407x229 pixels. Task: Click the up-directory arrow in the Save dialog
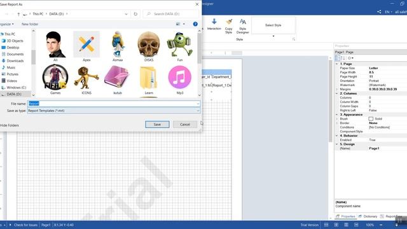(x=18, y=14)
